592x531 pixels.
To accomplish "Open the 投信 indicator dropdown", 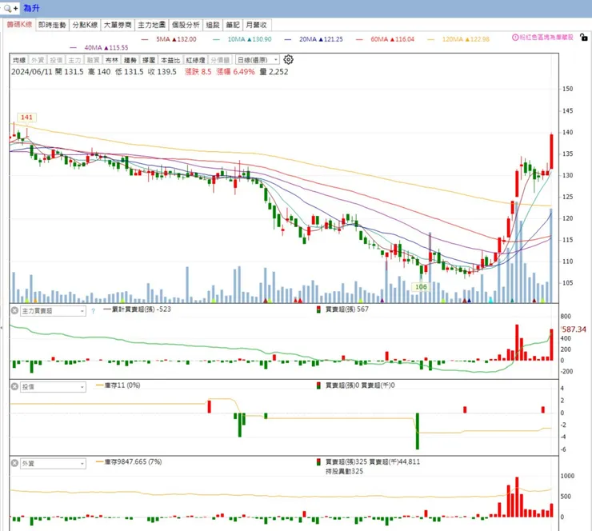I will point(53,387).
